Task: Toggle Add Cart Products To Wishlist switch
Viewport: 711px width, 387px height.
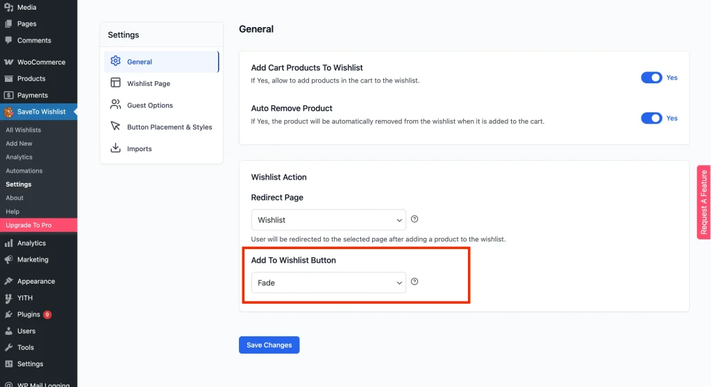Action: point(651,78)
